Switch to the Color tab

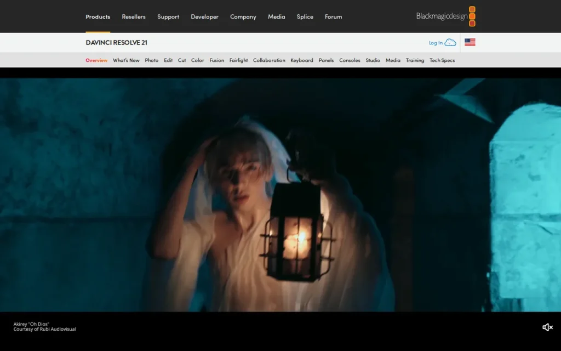[x=197, y=60]
